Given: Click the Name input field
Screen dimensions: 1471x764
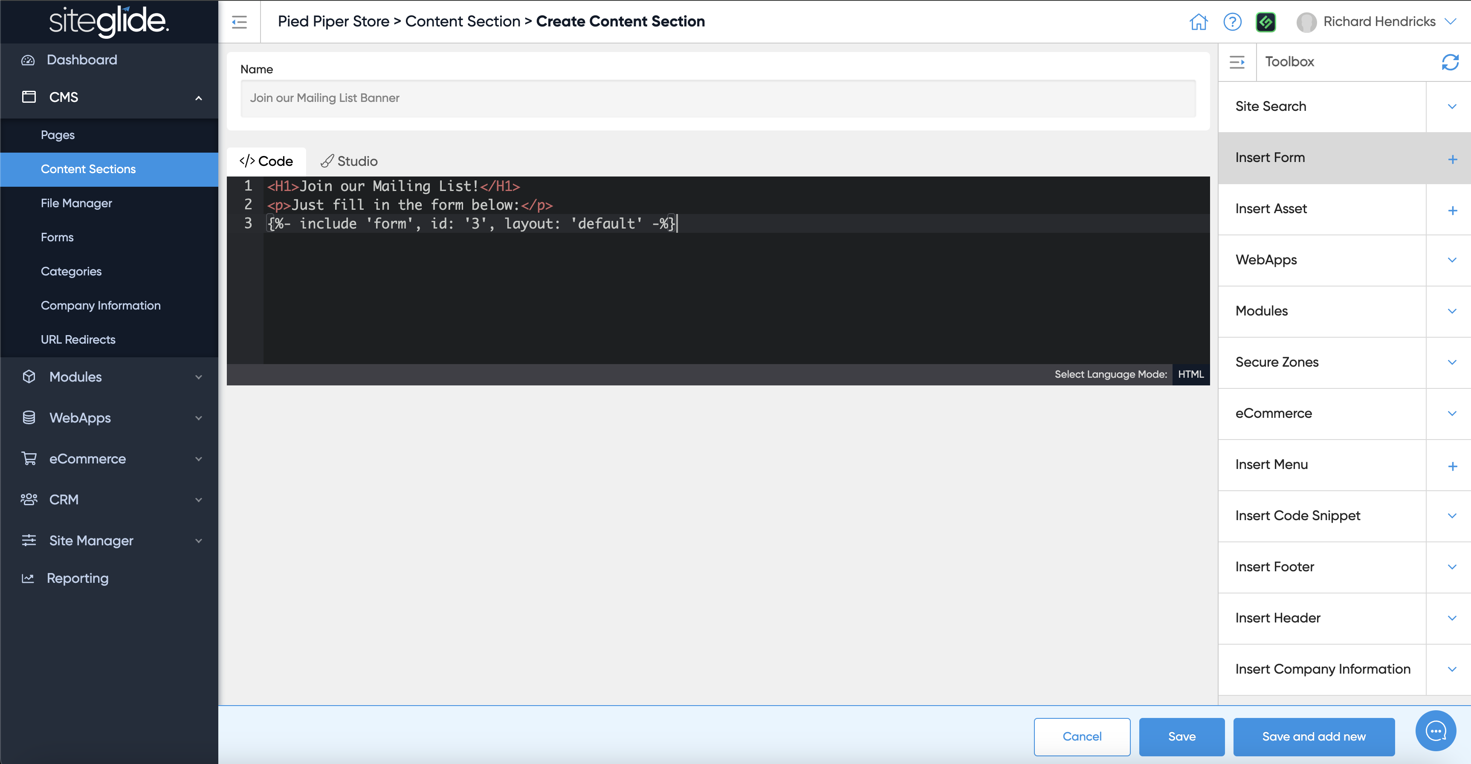Looking at the screenshot, I should click(x=718, y=98).
